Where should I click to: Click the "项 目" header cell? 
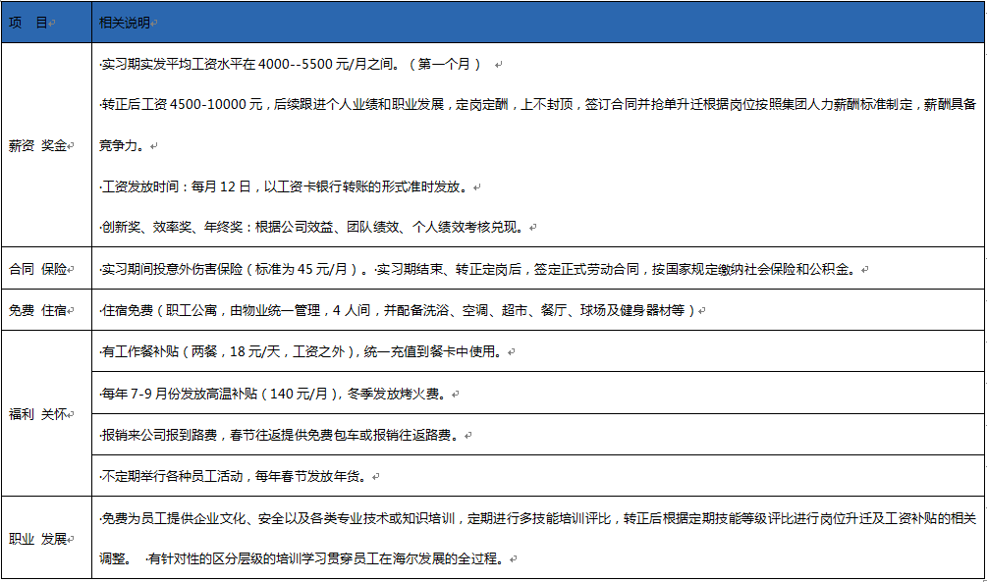click(28, 23)
